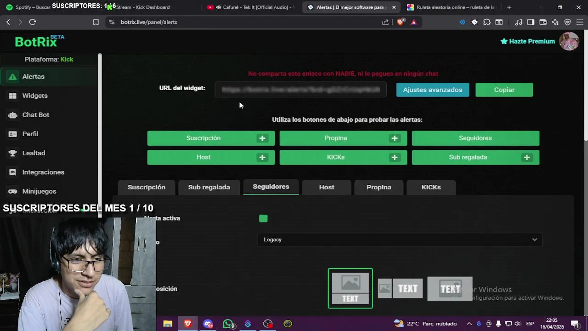
Task: Open Brave Rewards triangle icon
Action: (414, 22)
